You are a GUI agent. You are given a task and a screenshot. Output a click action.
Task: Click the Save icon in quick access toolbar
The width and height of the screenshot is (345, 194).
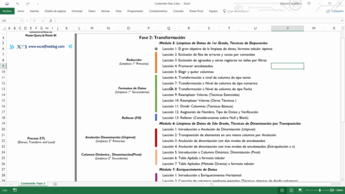(7, 4)
